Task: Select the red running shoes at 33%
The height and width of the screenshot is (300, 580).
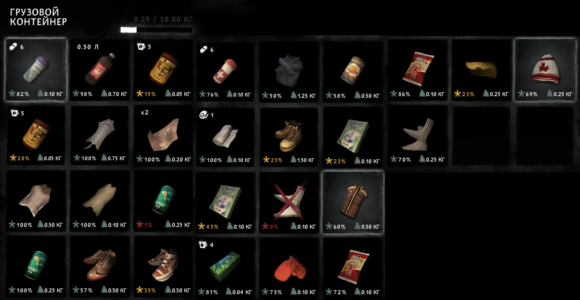Action: [163, 266]
